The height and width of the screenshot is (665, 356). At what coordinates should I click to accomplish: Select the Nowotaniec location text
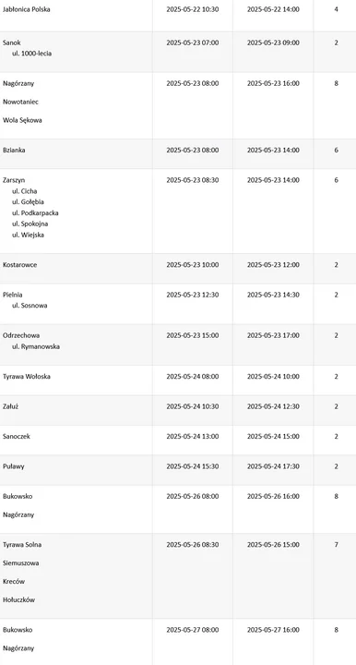[x=19, y=102]
